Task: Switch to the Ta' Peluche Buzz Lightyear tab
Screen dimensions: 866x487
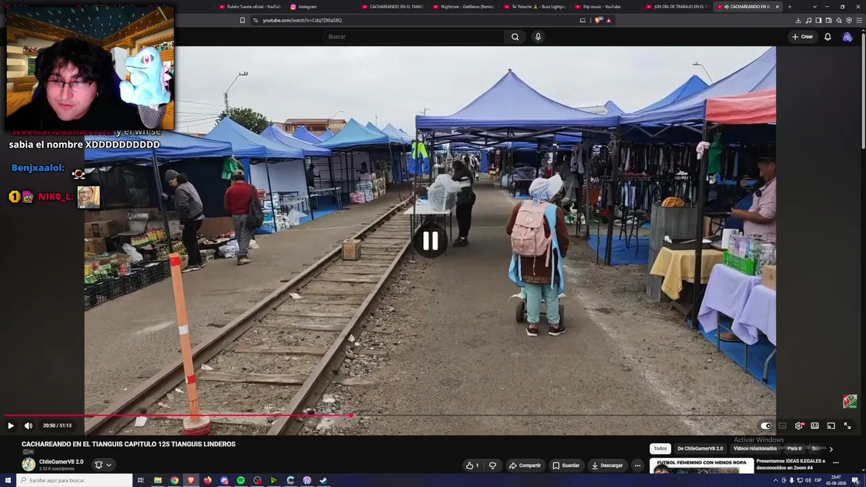Action: (534, 7)
